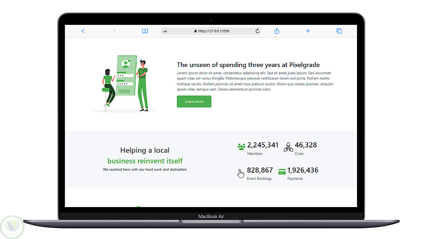Click the Clubs icon beside 46,328
Image resolution: width=421 pixels, height=239 pixels.
point(288,147)
